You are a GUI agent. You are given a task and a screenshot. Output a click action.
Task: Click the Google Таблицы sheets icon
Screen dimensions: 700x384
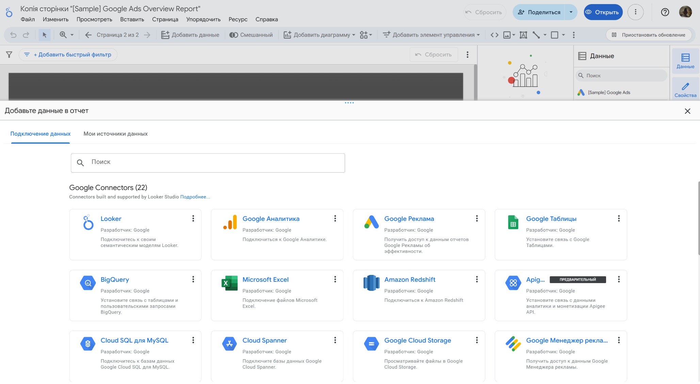point(513,222)
